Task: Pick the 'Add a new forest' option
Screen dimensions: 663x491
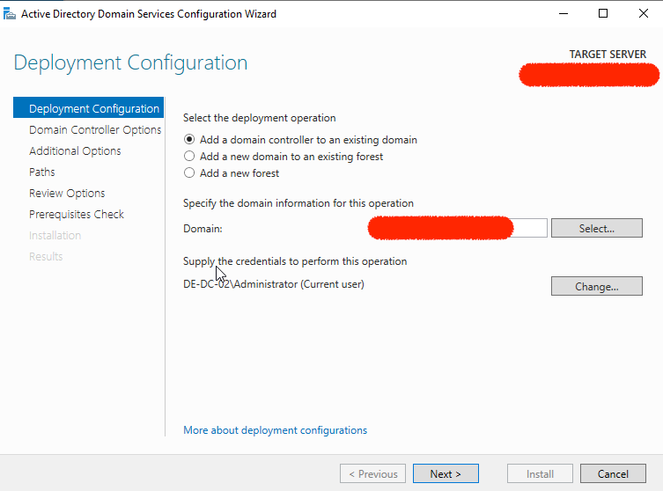Action: click(189, 173)
